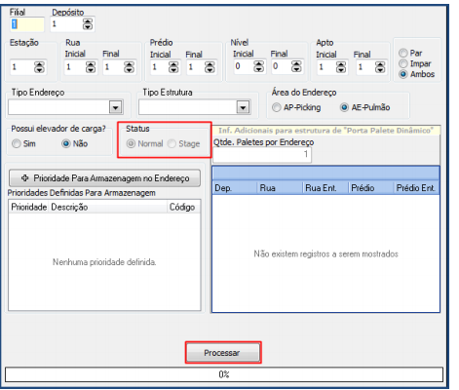Click the Prédio grid column header
This screenshot has height=390, width=459.
[371, 188]
